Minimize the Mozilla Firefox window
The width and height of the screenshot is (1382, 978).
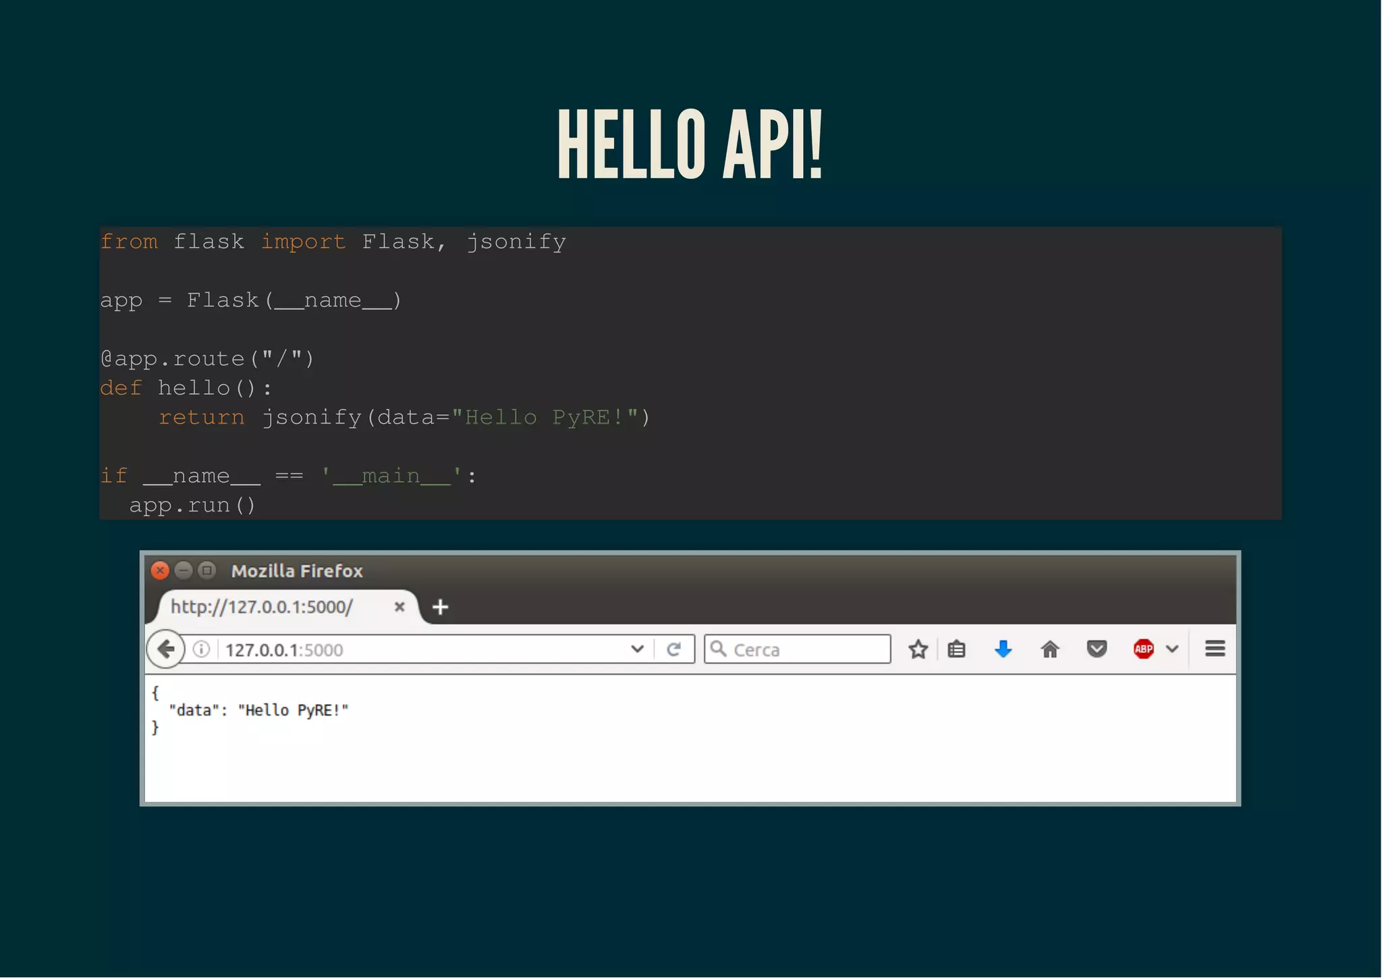[184, 571]
